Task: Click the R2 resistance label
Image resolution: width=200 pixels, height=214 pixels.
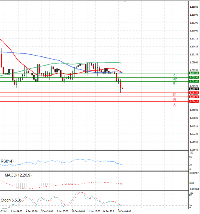Action: (x=175, y=79)
